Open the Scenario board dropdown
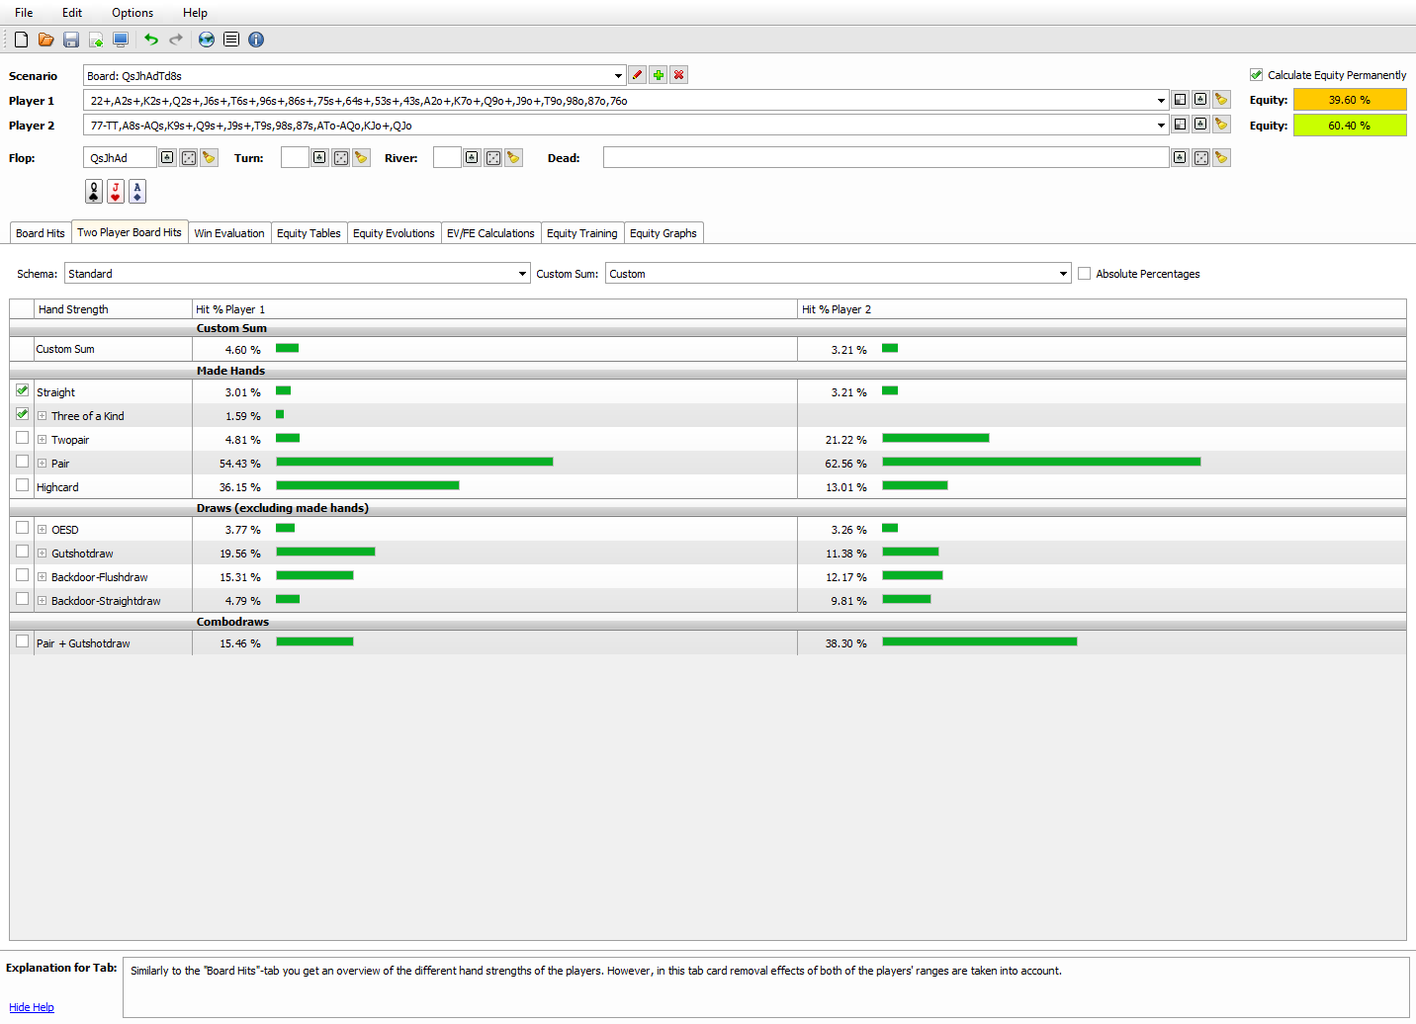The width and height of the screenshot is (1416, 1024). [x=354, y=75]
